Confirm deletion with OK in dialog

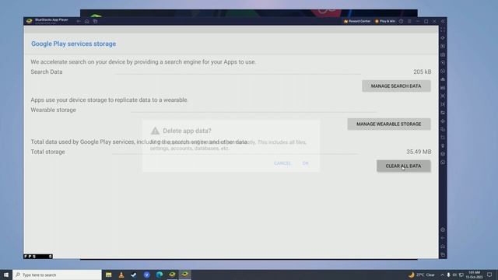pos(305,163)
